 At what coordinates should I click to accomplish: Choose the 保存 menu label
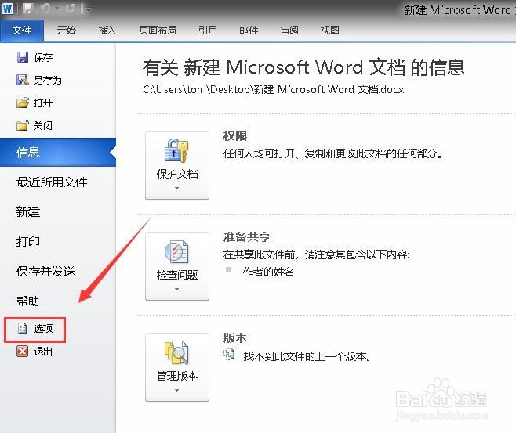click(43, 57)
